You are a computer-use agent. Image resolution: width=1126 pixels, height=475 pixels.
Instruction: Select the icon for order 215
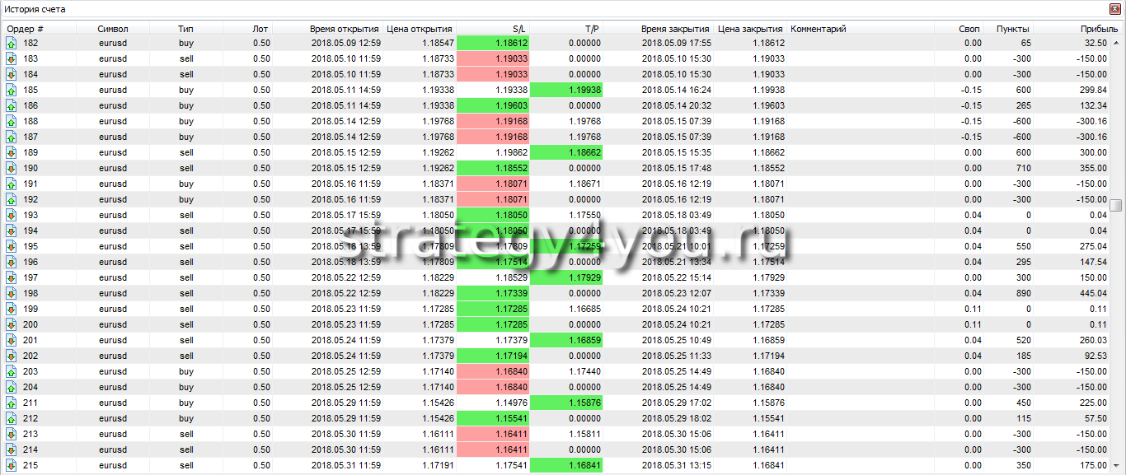pos(12,465)
